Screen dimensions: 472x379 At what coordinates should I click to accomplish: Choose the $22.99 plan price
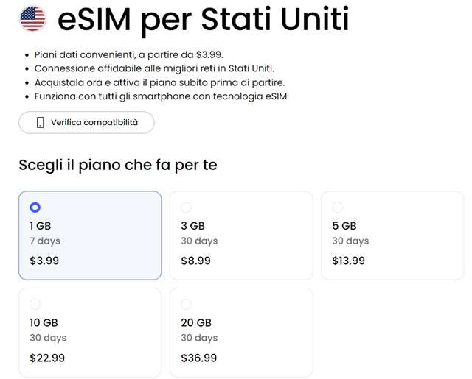coord(47,358)
